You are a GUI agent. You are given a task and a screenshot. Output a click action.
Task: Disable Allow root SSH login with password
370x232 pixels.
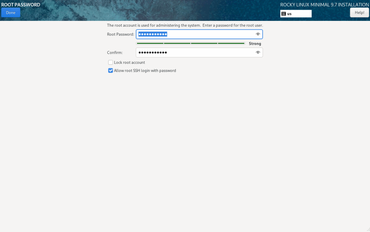(111, 70)
